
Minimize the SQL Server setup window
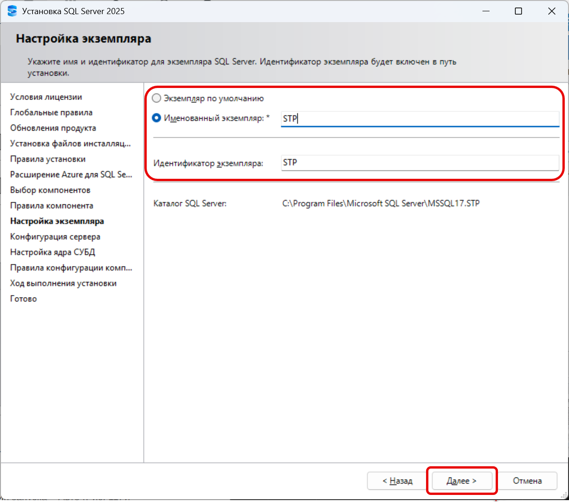486,11
